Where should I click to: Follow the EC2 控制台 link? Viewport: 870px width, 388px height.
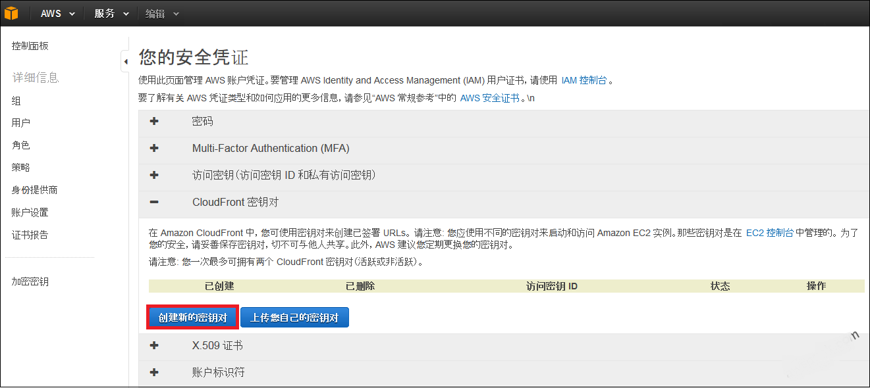[x=769, y=233]
